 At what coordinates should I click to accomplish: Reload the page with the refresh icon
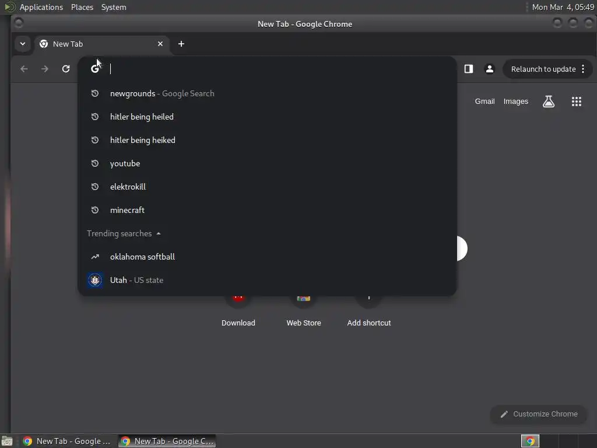[x=66, y=69]
